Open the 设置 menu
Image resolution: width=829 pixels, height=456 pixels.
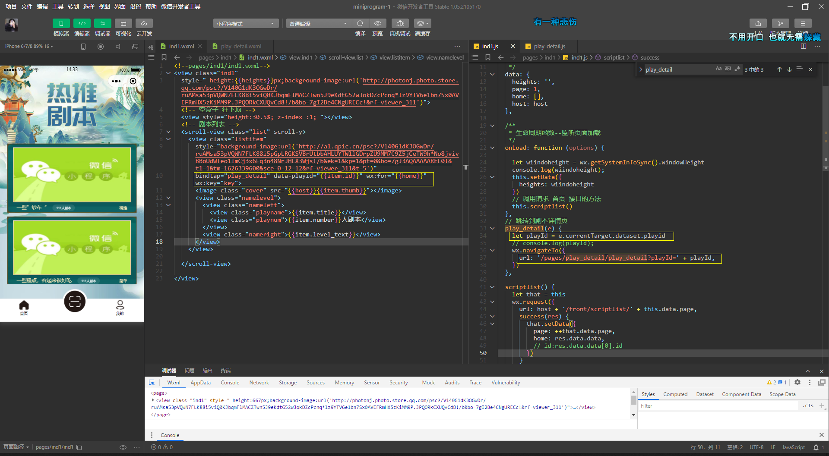[x=136, y=6]
